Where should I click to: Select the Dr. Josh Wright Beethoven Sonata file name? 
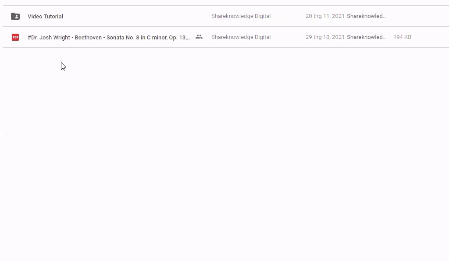[109, 37]
